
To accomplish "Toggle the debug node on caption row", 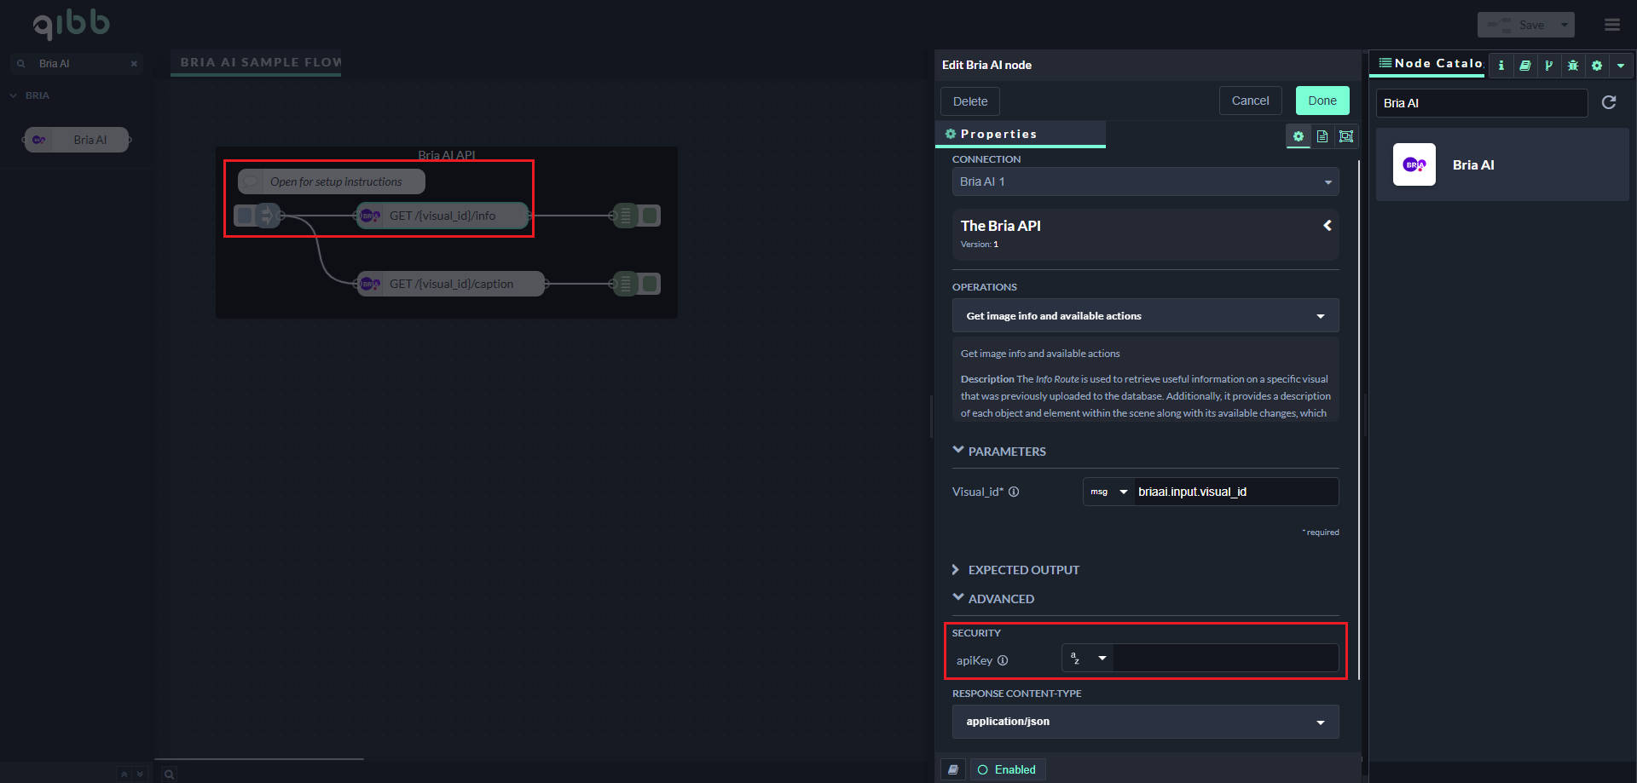I will (x=650, y=284).
